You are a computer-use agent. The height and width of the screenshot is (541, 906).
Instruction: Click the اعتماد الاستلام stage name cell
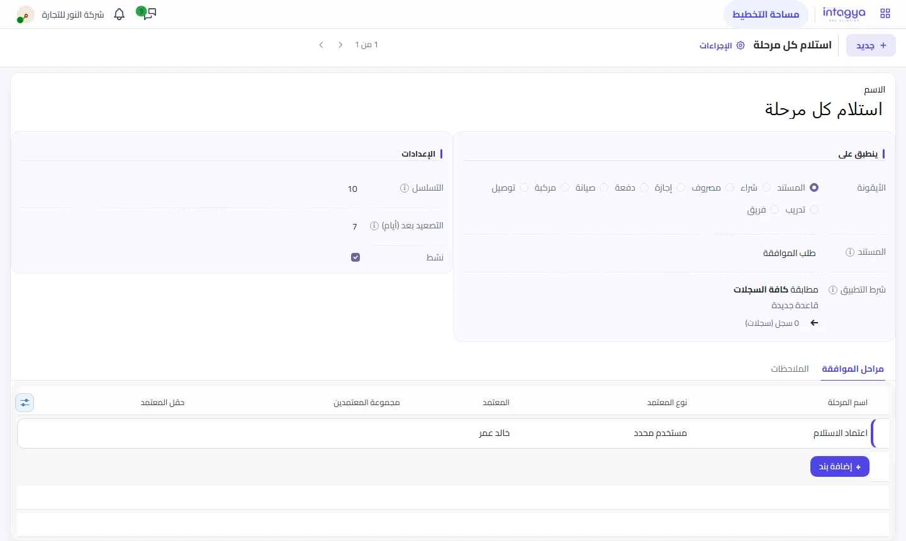click(x=841, y=433)
